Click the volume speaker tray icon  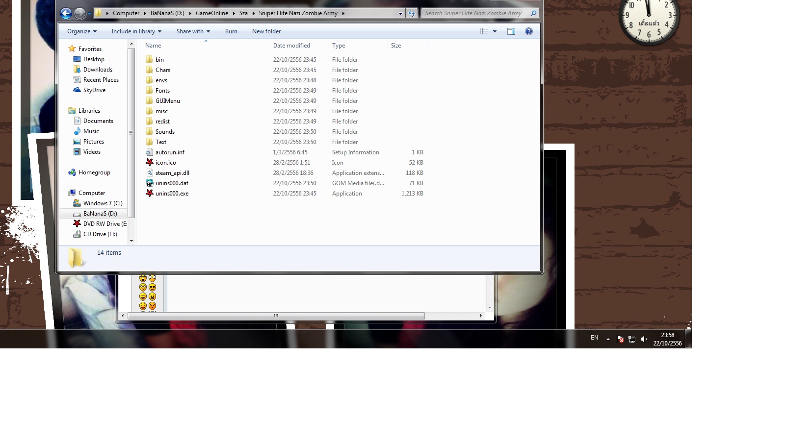[644, 339]
